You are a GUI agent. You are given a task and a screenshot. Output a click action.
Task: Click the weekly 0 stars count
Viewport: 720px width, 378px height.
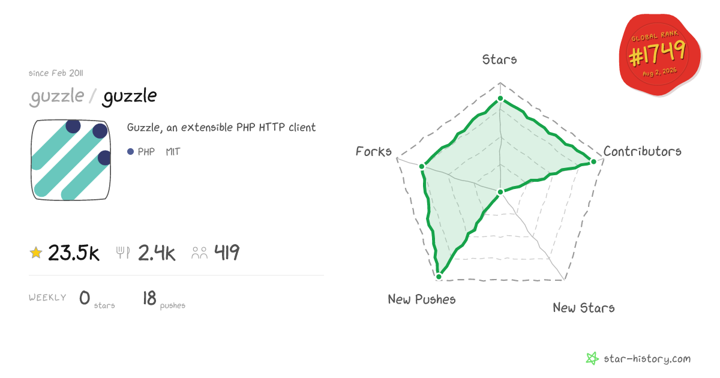click(85, 298)
